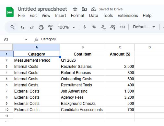Increase decimal places

(113, 27)
